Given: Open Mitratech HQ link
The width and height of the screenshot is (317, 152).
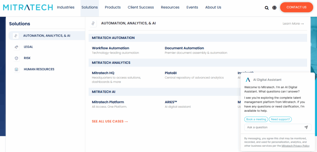Looking at the screenshot, I should click(103, 73).
